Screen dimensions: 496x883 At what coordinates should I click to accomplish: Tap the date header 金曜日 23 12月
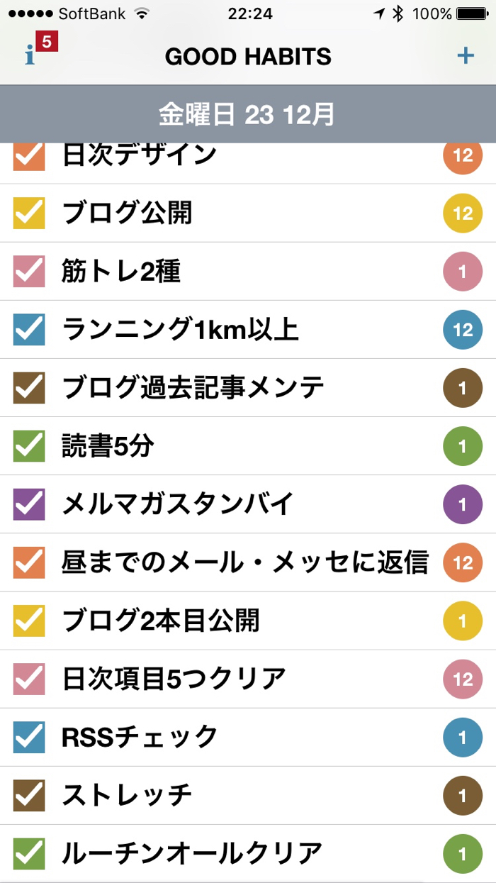point(247,114)
